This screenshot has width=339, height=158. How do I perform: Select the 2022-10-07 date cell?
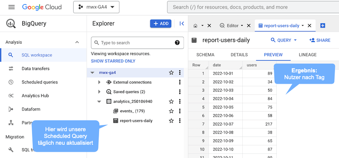[x=225, y=124]
